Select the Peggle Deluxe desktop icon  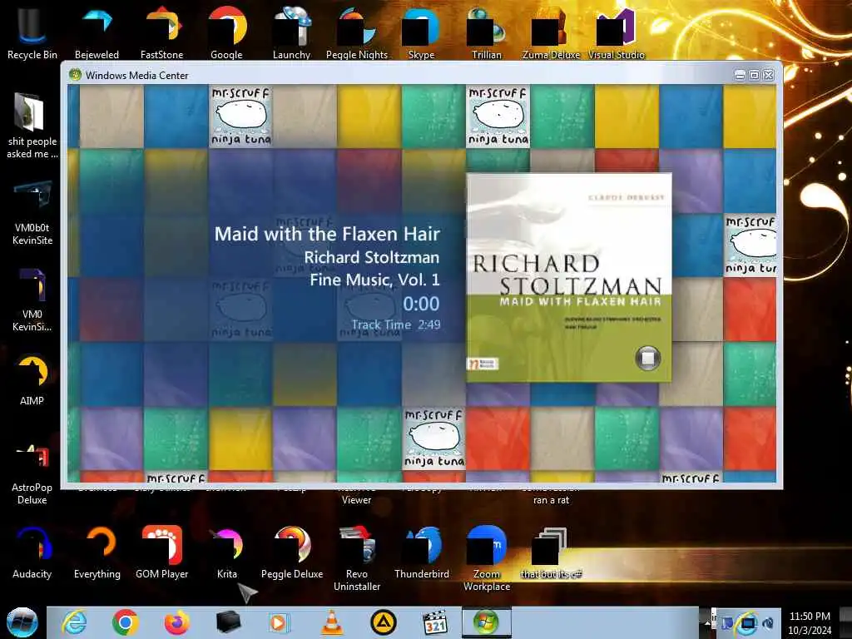pyautogui.click(x=292, y=552)
